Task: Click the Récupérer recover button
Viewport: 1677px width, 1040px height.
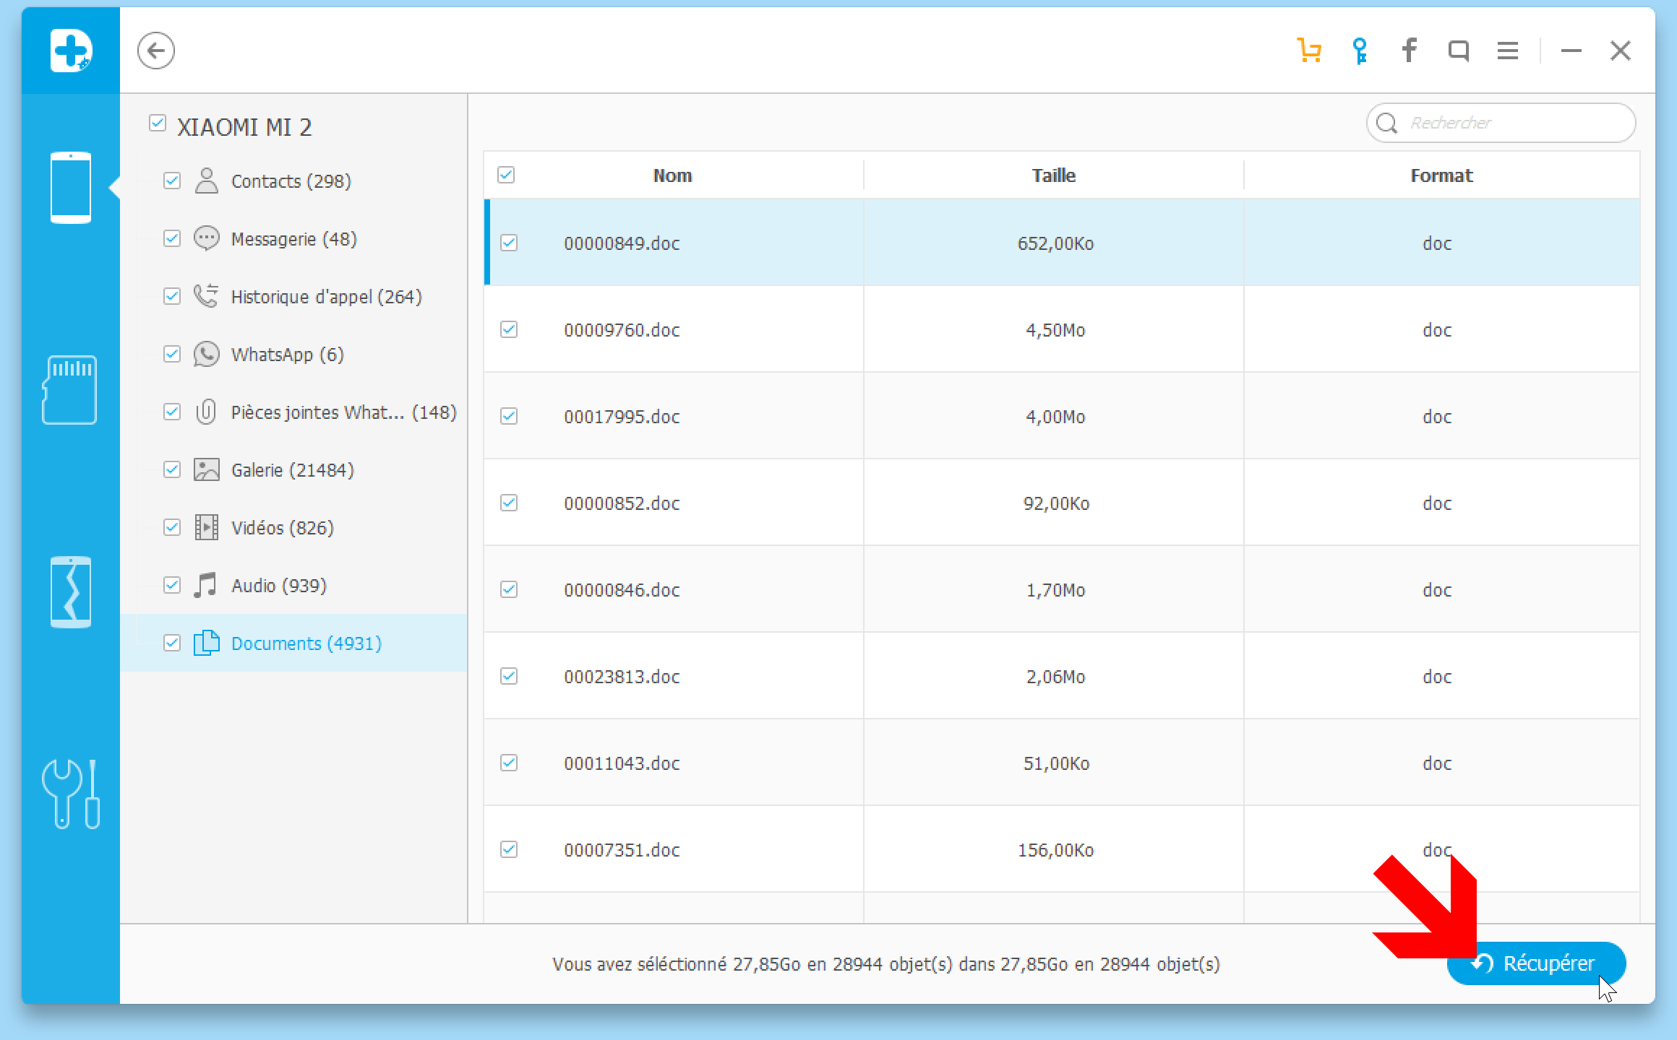Action: pyautogui.click(x=1536, y=963)
